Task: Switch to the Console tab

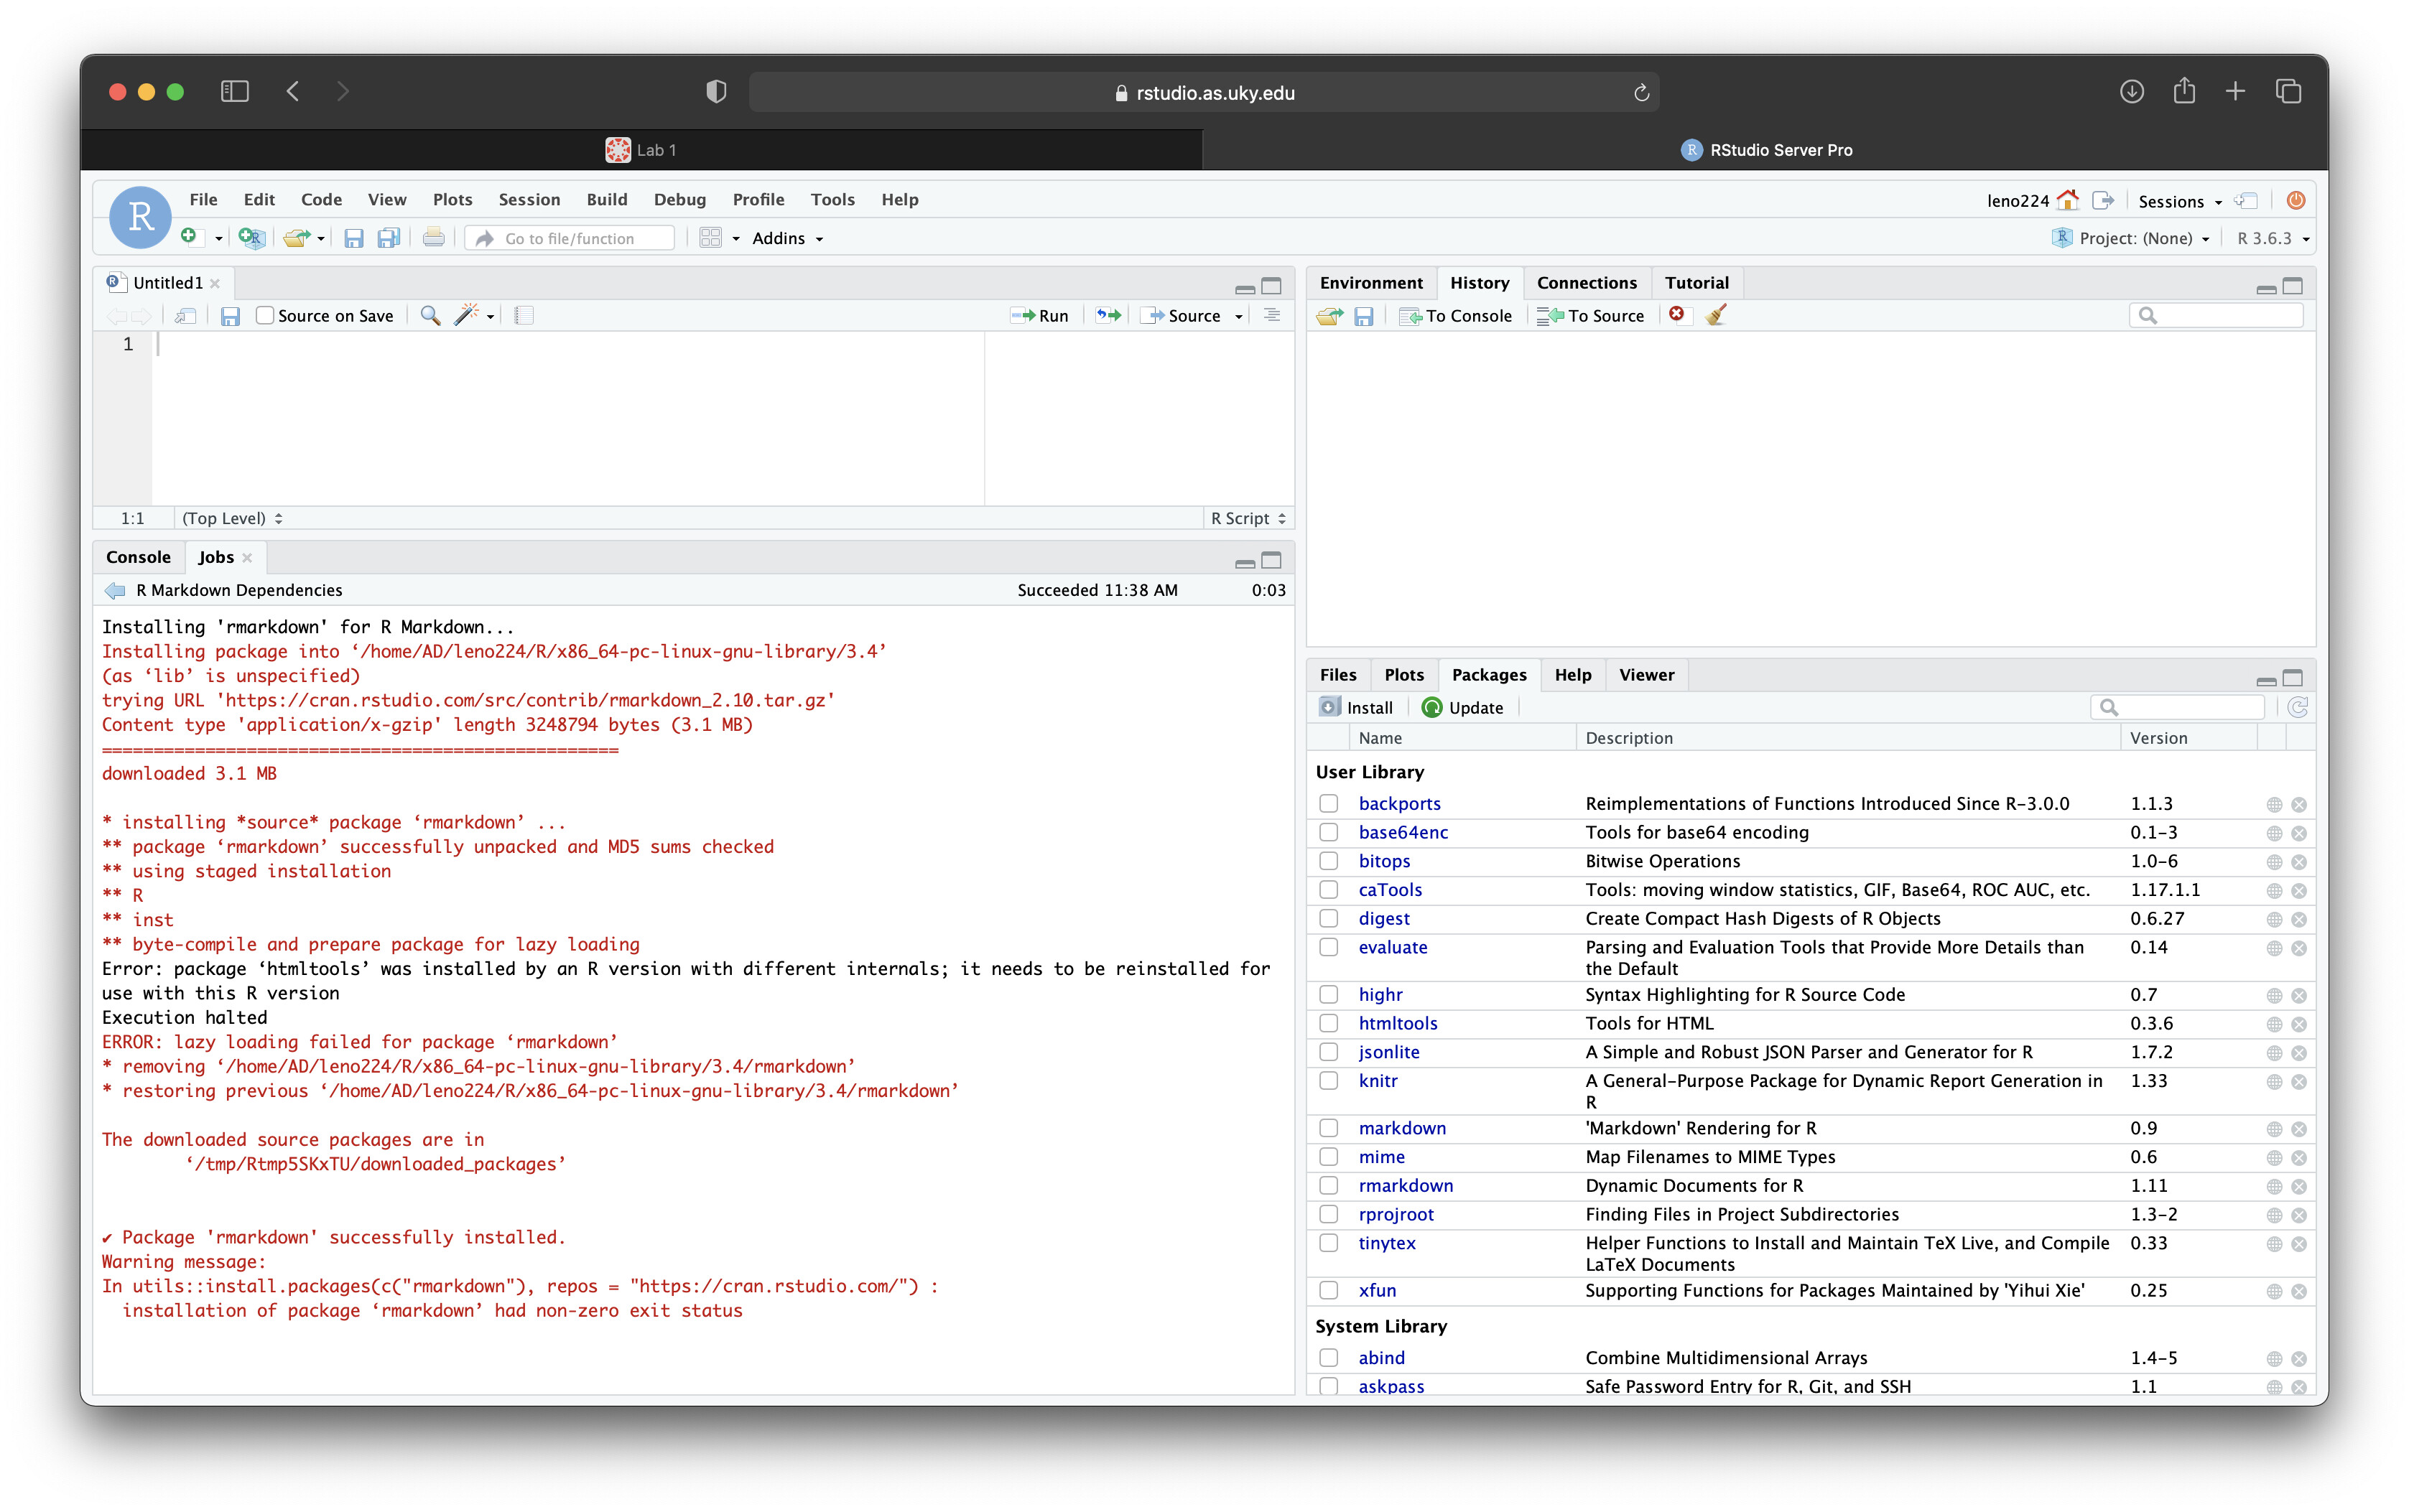Action: [x=138, y=557]
